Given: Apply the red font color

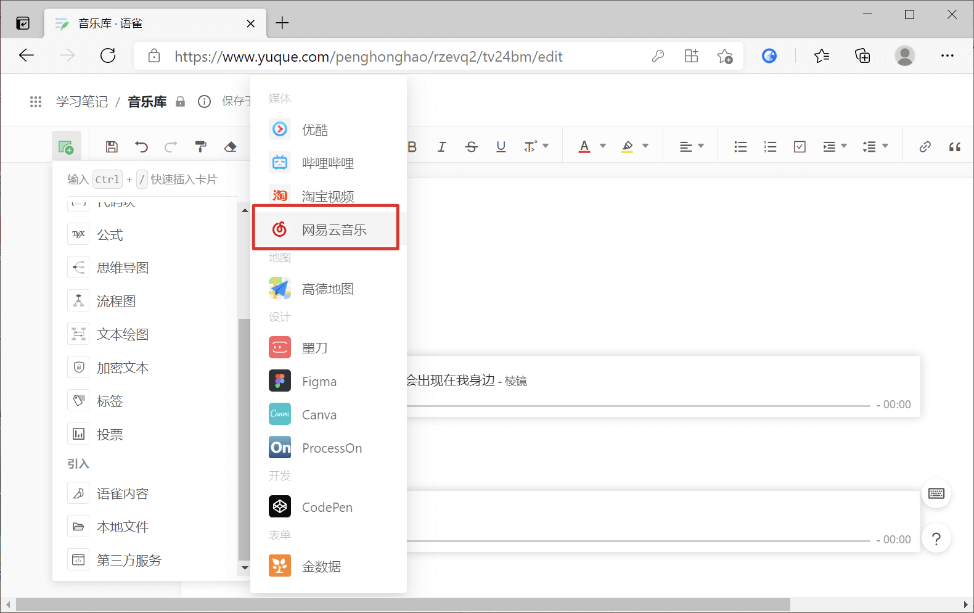Looking at the screenshot, I should click(x=584, y=147).
